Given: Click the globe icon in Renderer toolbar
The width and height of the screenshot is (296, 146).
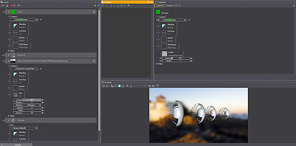Looking at the screenshot, I should click(104, 86).
